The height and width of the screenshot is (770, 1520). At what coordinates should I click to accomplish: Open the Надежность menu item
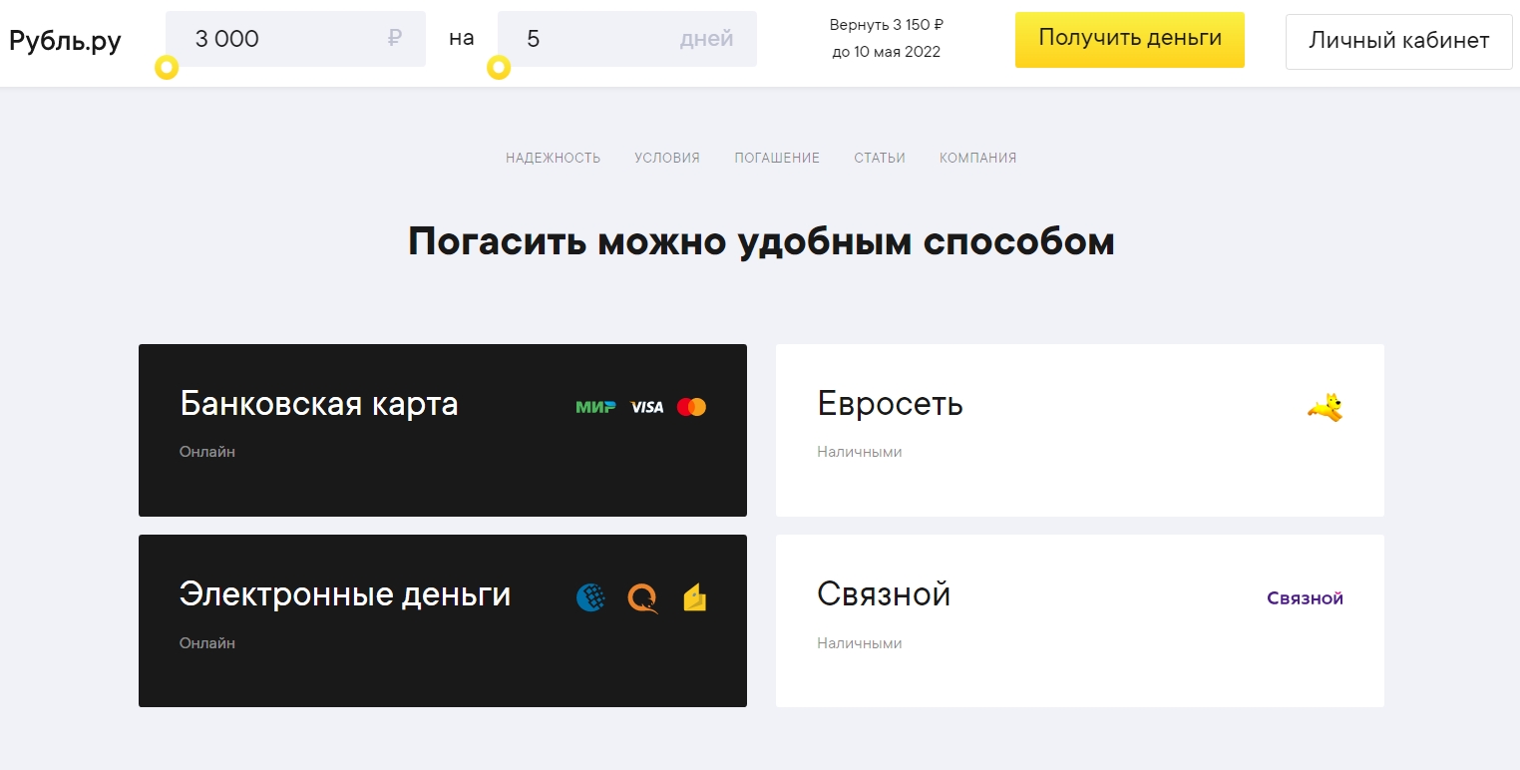click(554, 158)
